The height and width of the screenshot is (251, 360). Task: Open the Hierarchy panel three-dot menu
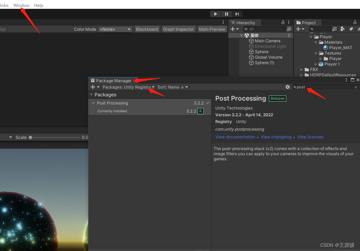pyautogui.click(x=289, y=23)
